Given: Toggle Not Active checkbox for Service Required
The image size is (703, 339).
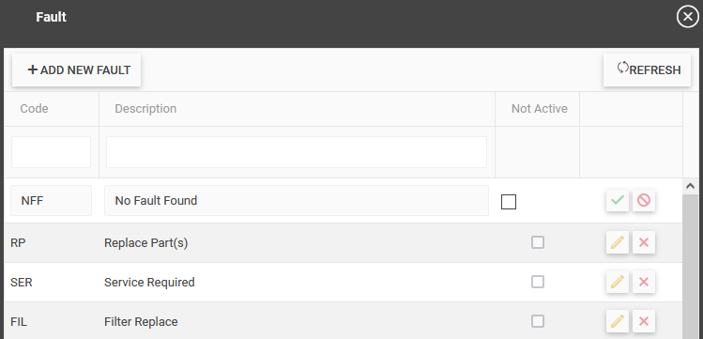Looking at the screenshot, I should 538,282.
